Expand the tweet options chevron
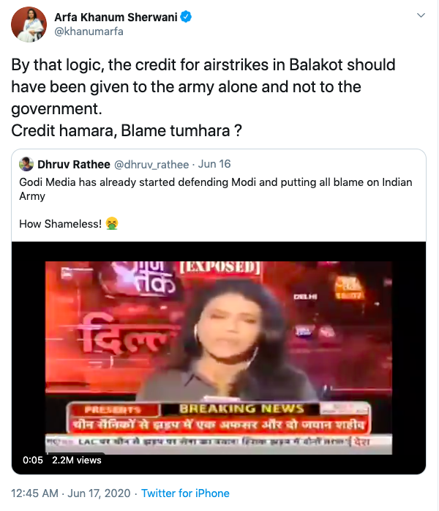 421,15
